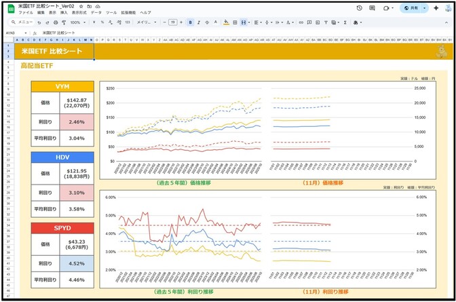Image resolution: width=456 pixels, height=302 pixels.
Task: Format selection as yen currency
Action: click(94, 22)
